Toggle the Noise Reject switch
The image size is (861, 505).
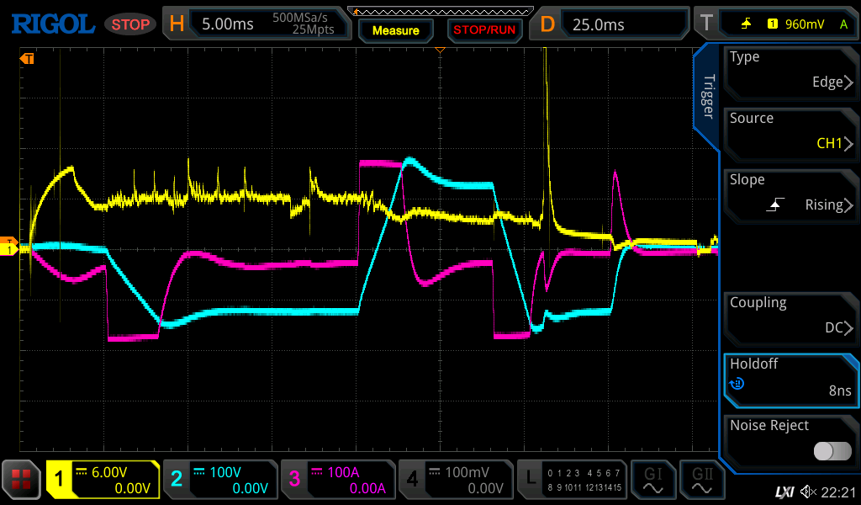(x=832, y=451)
